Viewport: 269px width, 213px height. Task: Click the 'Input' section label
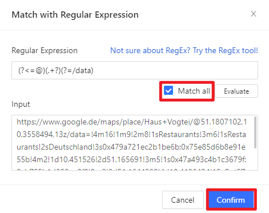[21, 105]
